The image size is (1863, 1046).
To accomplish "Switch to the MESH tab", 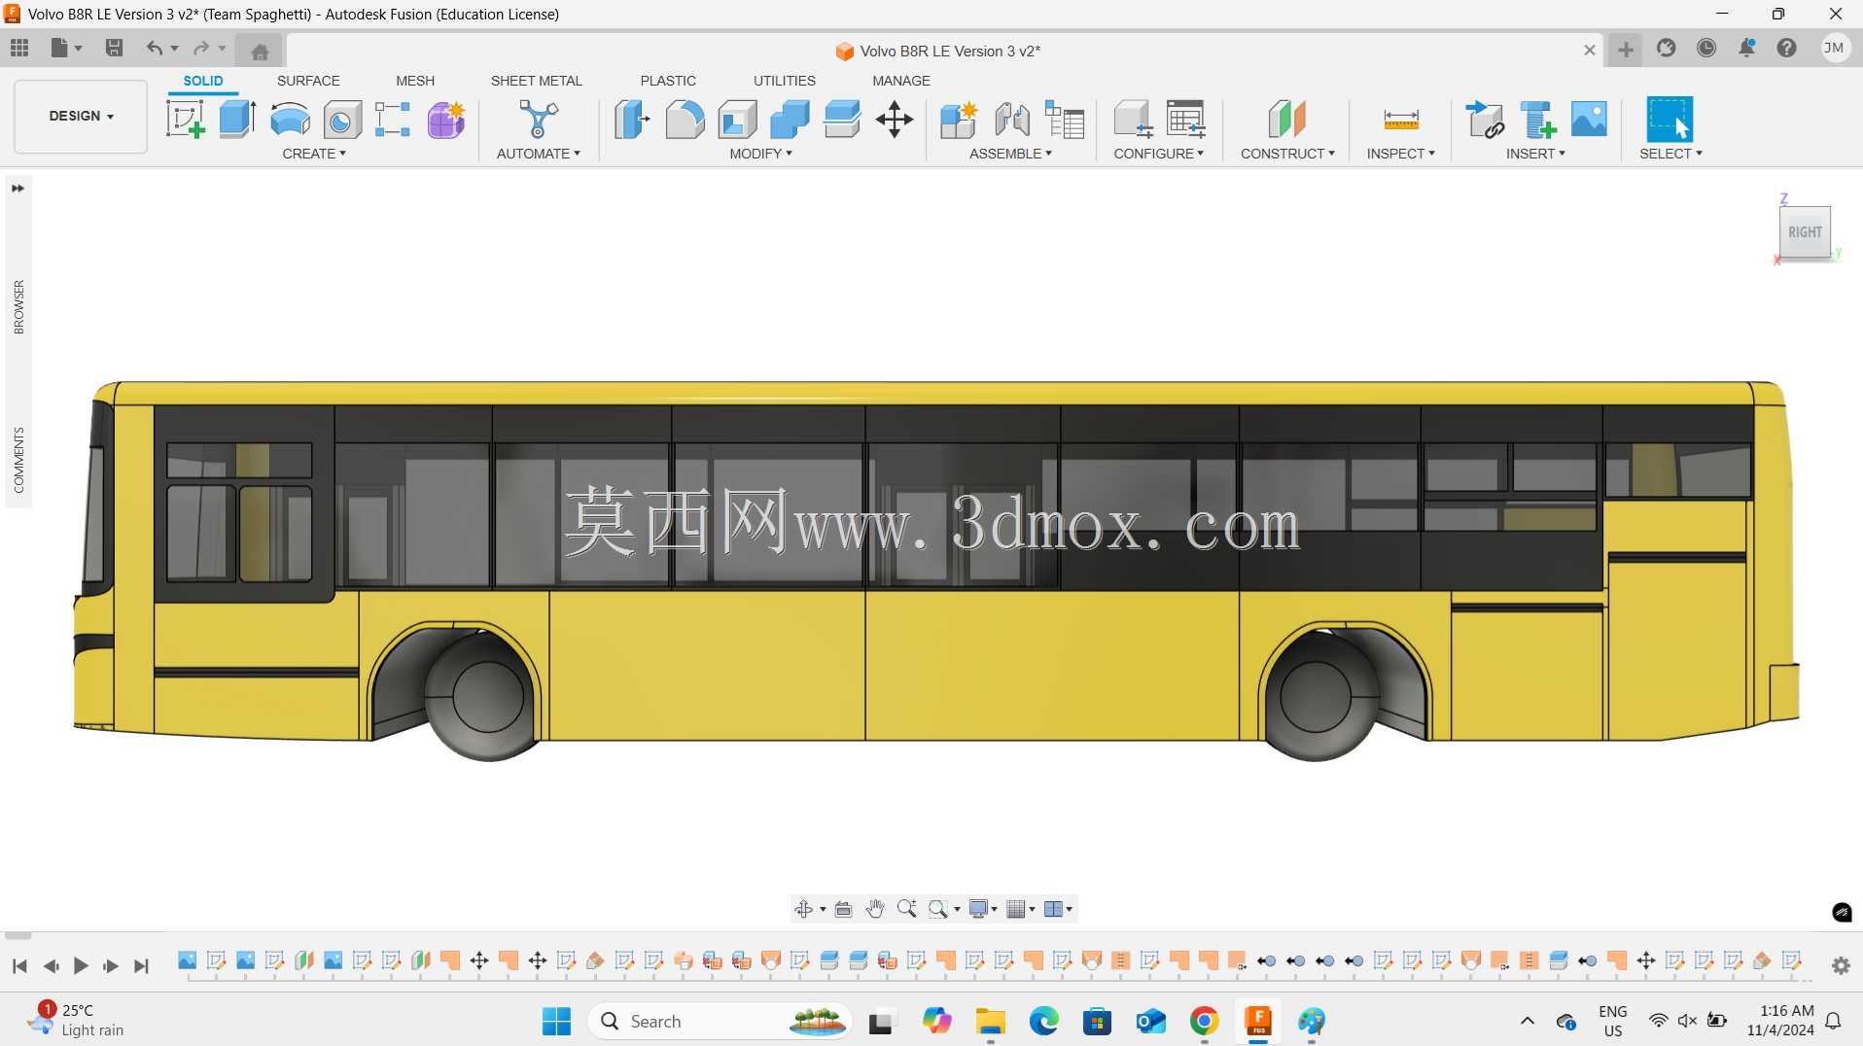I will (x=415, y=81).
